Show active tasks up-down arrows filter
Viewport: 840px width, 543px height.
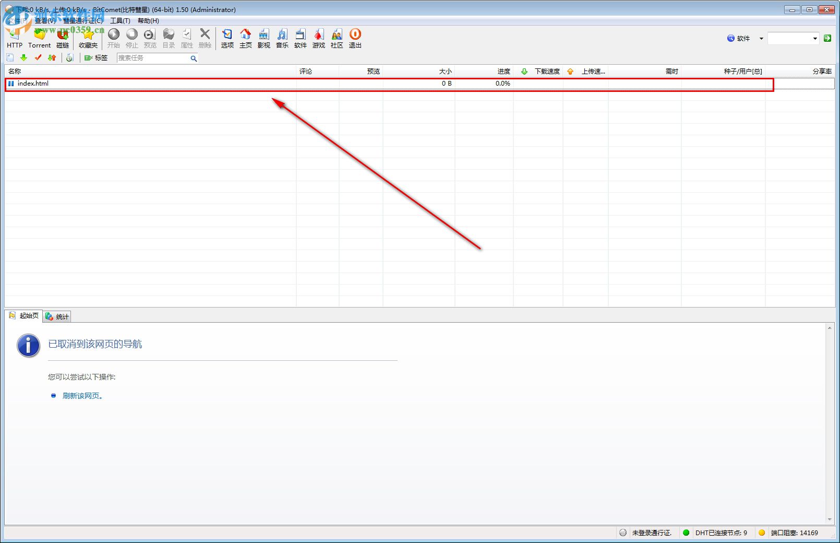(52, 58)
